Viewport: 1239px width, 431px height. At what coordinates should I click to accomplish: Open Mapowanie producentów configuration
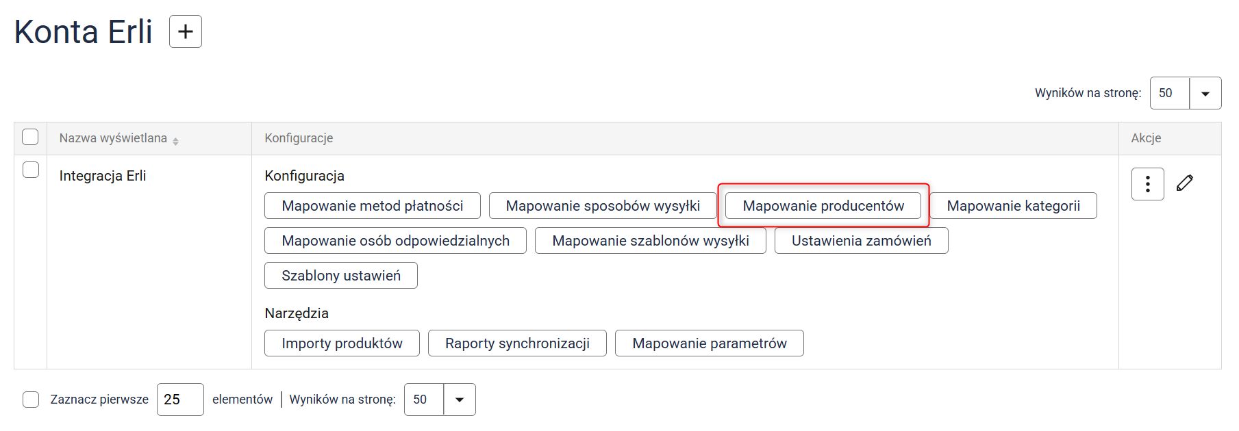(823, 206)
